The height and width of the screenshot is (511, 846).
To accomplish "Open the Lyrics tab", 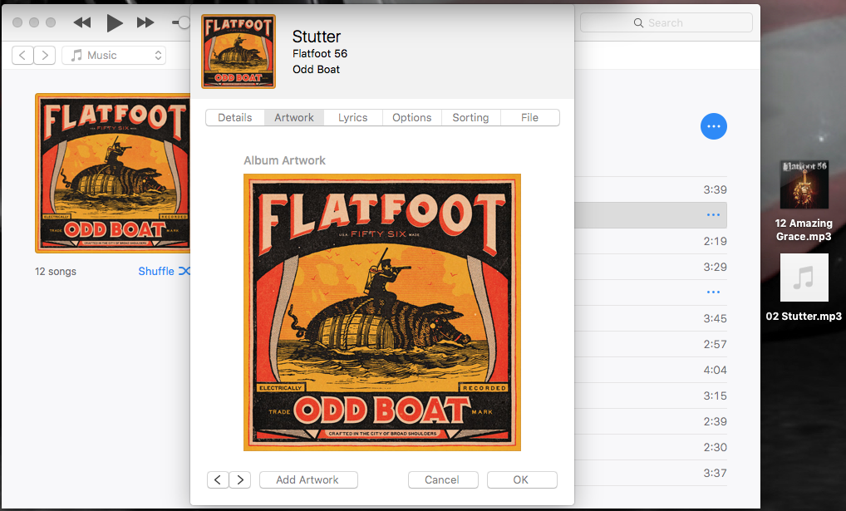I will 353,118.
